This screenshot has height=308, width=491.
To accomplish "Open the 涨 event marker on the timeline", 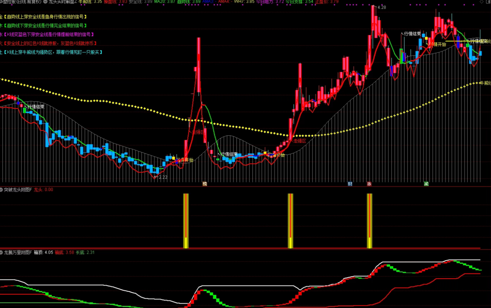I will [x=369, y=184].
